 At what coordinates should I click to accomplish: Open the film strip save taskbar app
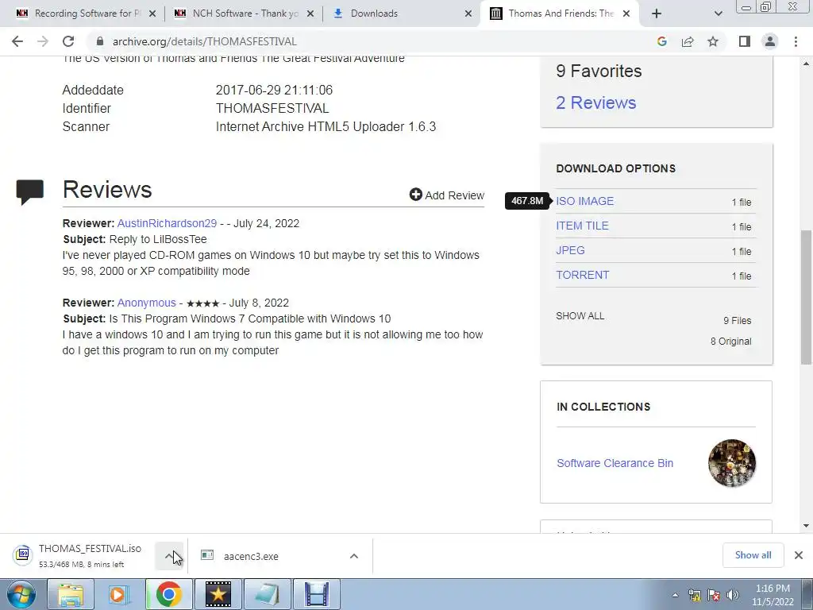tap(317, 594)
